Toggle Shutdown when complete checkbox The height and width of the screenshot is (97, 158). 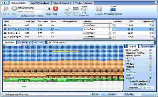click(x=19, y=16)
